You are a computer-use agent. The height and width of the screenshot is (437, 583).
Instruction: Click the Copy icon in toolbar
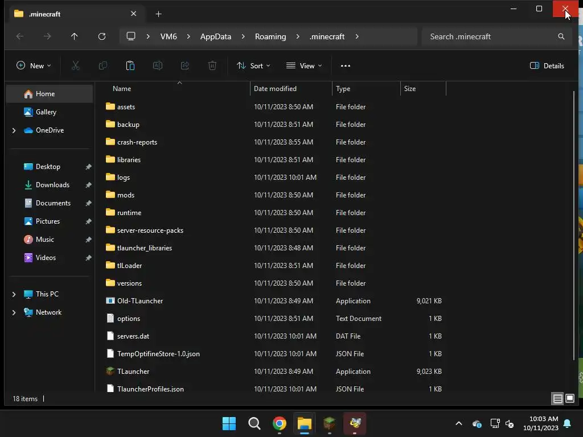(x=103, y=66)
